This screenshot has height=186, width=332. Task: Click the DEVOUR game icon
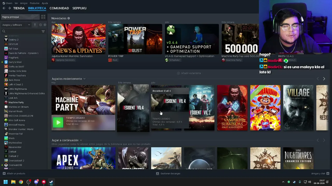(6, 44)
